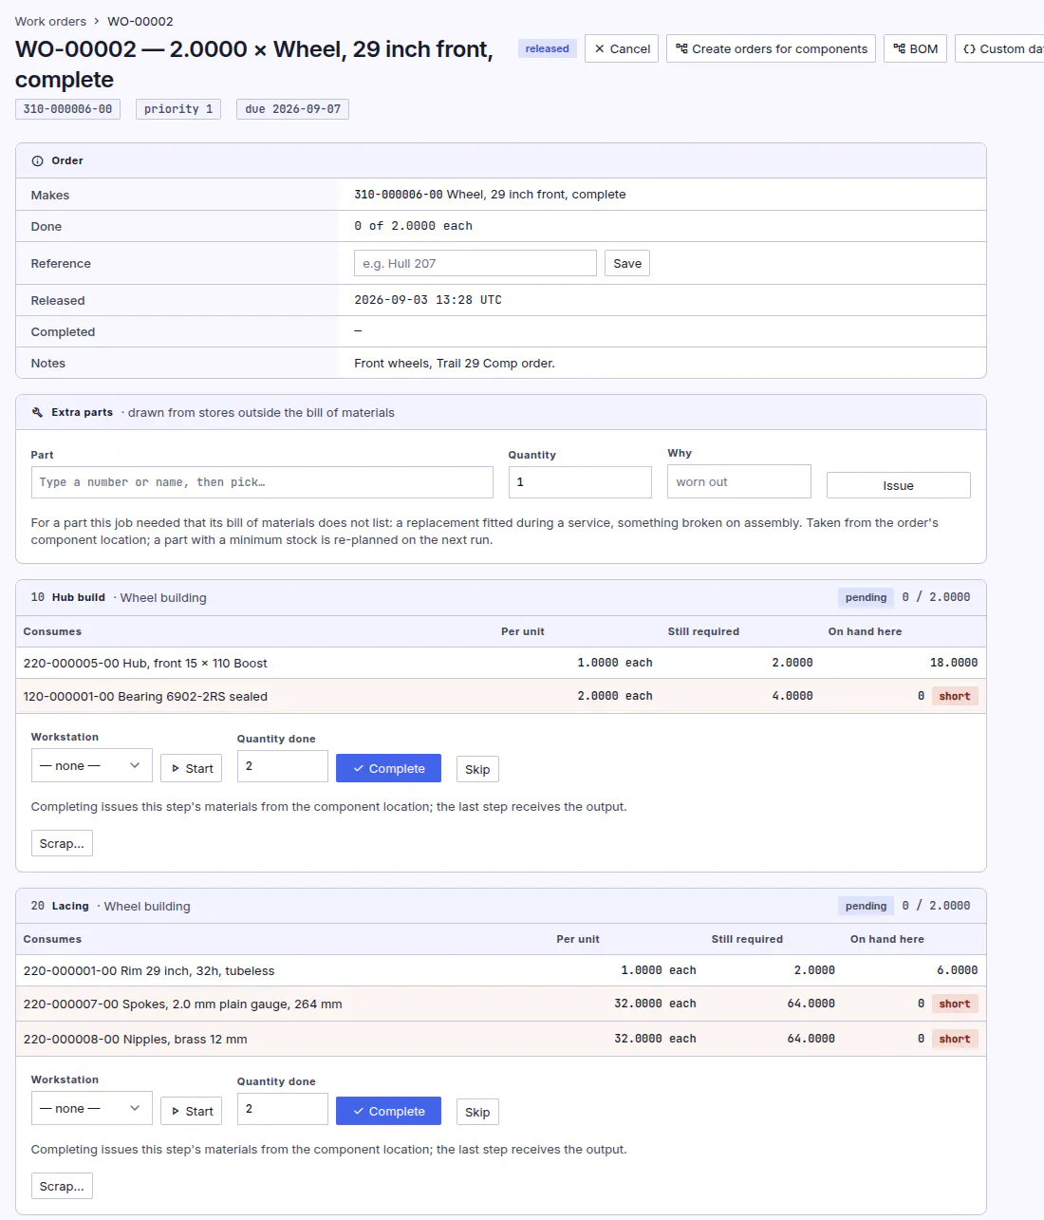Click the Why reason field
Screen dimensions: 1044x1220
tap(739, 481)
